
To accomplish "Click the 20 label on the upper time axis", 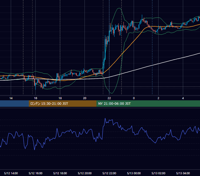I will [x=85, y=98].
